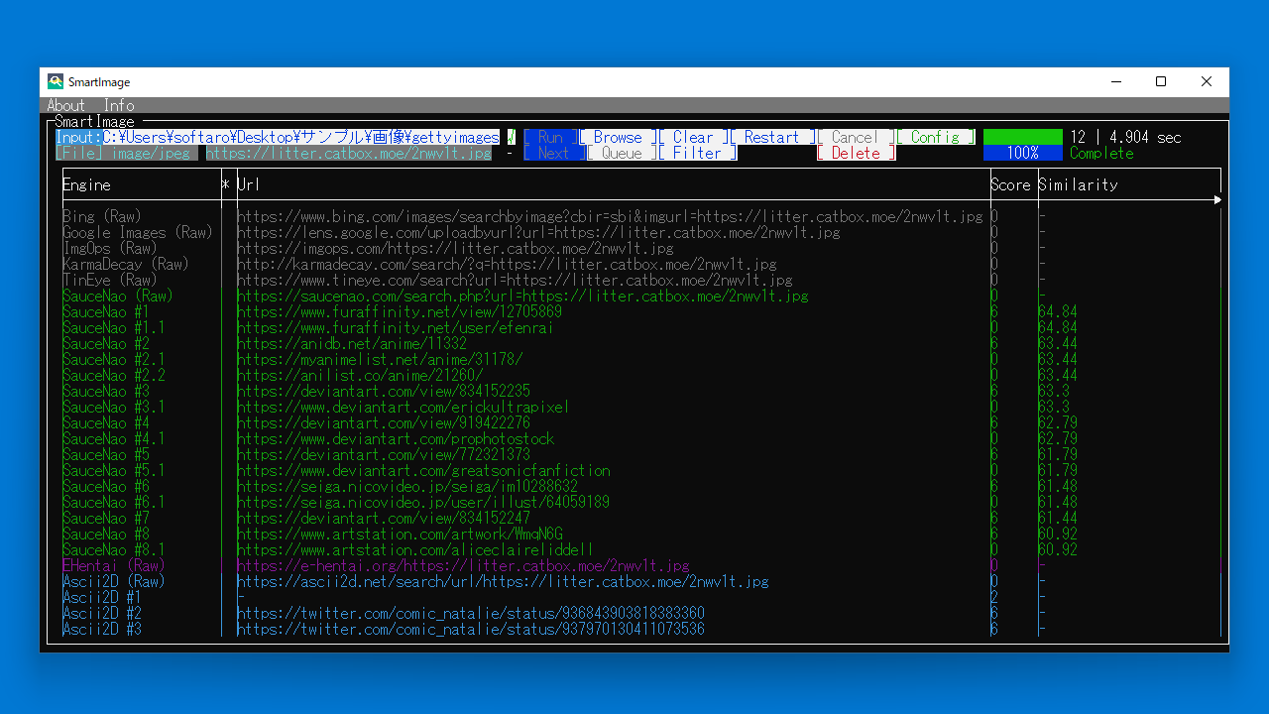
Task: Open the e-hentai.org raw search URL
Action: (463, 565)
